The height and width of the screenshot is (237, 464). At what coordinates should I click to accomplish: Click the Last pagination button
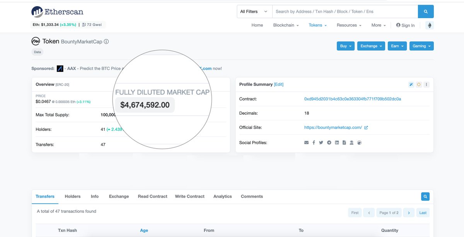[x=423, y=213]
